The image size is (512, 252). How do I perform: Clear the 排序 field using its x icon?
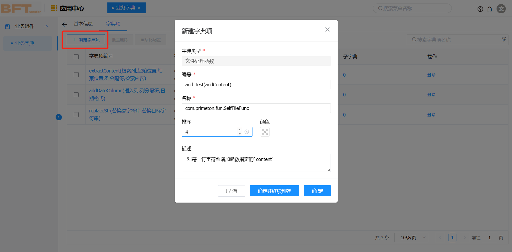tap(247, 132)
